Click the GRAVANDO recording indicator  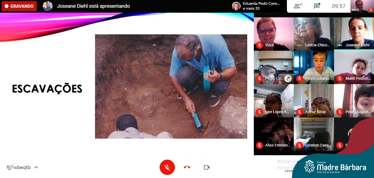click(x=19, y=6)
